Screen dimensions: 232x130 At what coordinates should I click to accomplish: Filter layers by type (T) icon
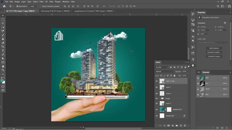click(178, 67)
